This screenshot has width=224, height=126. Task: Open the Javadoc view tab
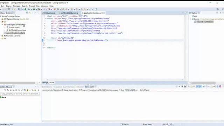pyautogui.click(x=57, y=87)
